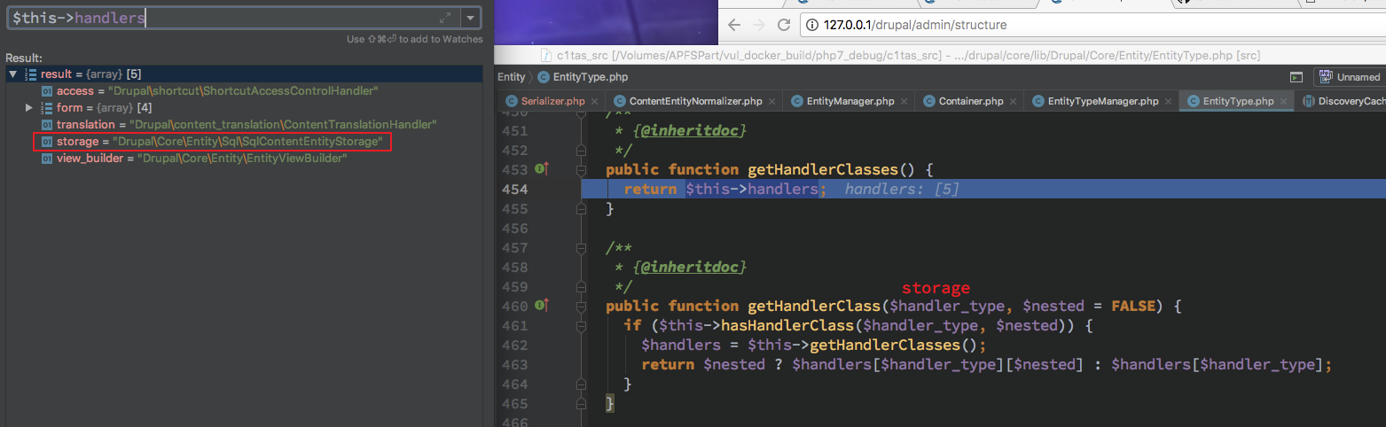
Task: Collapse the result array node
Action: point(13,74)
